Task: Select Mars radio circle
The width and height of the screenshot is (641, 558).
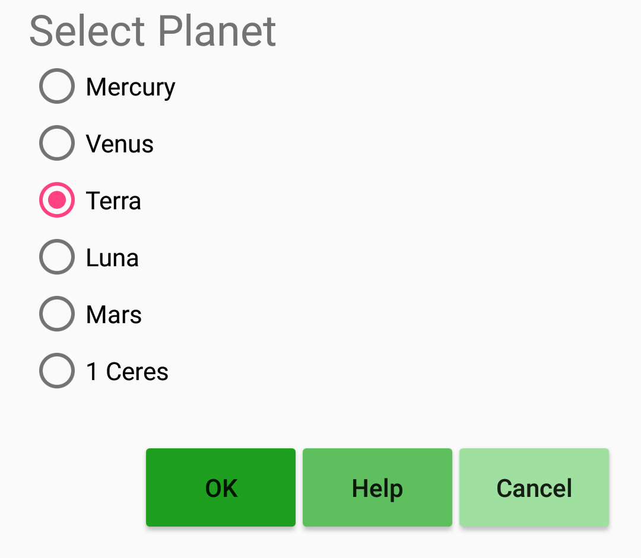Action: pos(57,314)
